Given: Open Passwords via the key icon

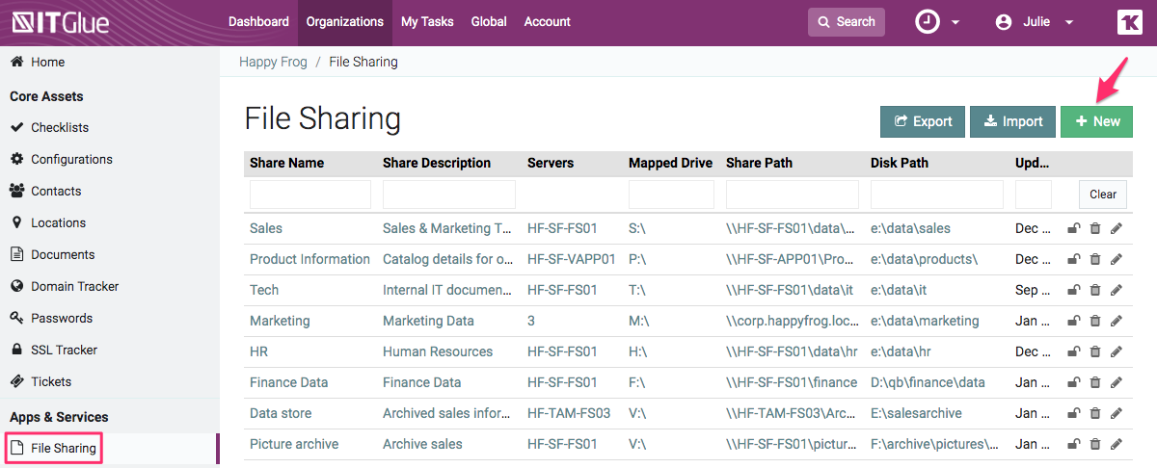Looking at the screenshot, I should click(16, 318).
